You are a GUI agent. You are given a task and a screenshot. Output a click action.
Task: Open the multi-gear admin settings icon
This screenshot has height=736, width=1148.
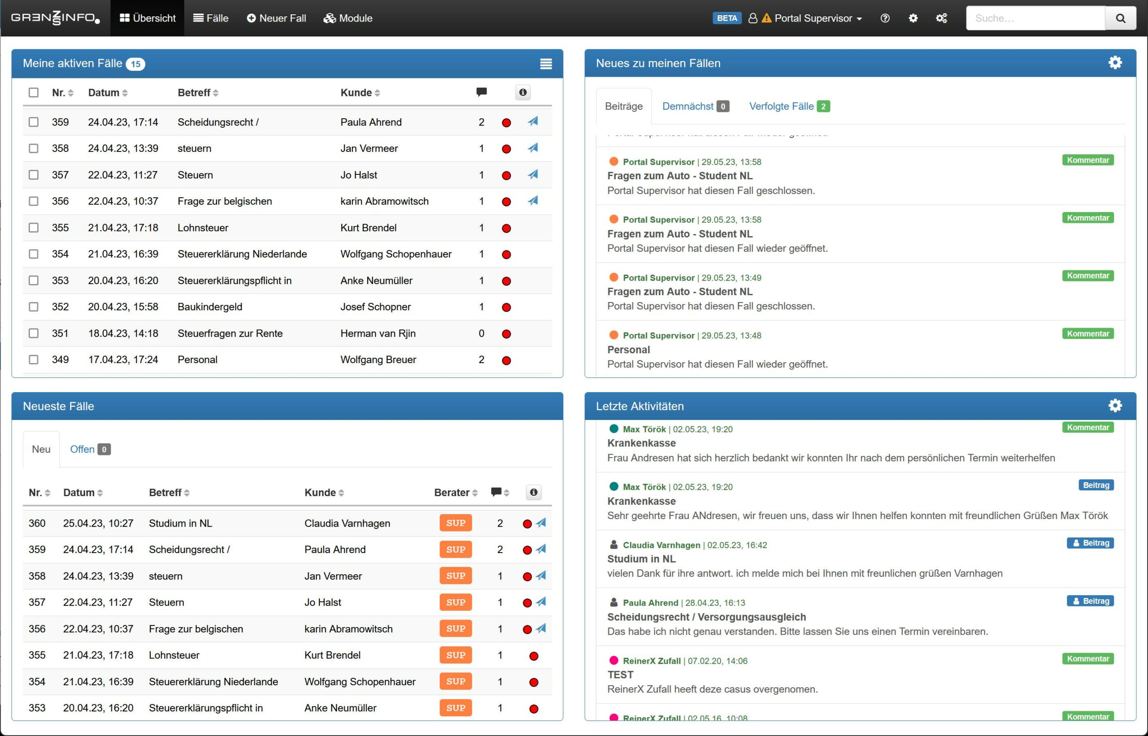(x=941, y=18)
